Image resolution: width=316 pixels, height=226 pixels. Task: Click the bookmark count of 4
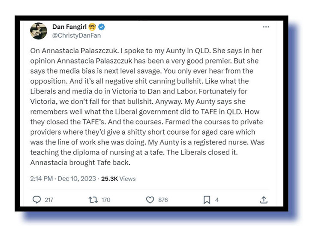tap(217, 199)
